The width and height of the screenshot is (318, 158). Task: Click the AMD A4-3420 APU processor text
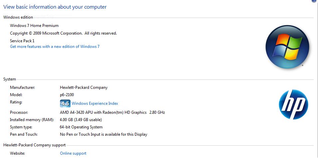[x=112, y=112]
